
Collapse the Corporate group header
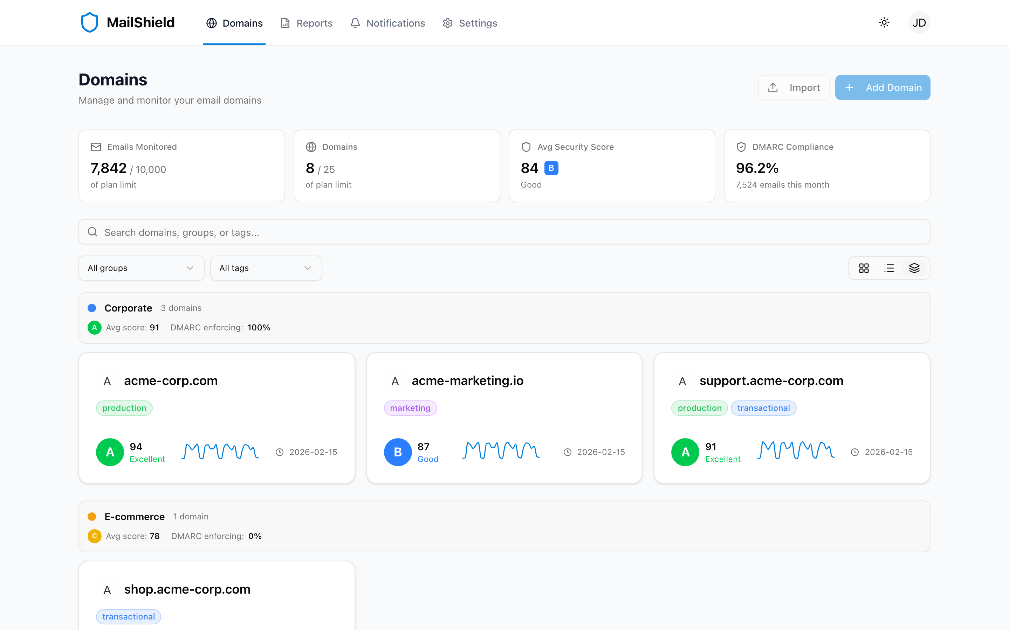pyautogui.click(x=128, y=308)
